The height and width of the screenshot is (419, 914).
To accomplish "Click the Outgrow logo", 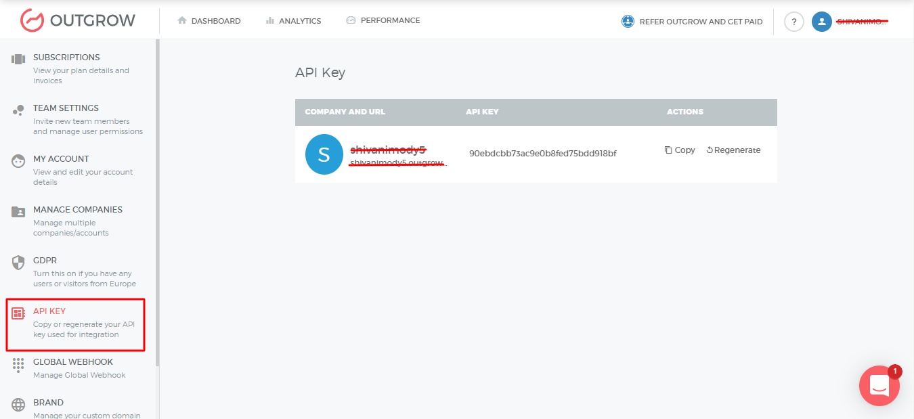I will pos(77,20).
